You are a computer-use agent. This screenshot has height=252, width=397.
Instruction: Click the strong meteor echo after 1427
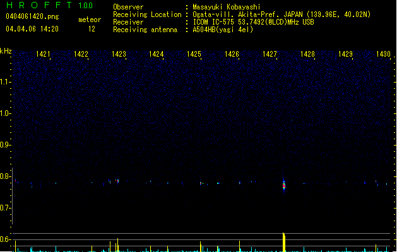pyautogui.click(x=284, y=185)
